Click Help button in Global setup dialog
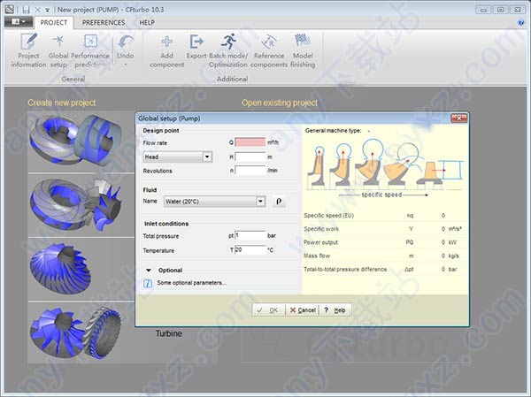The height and width of the screenshot is (397, 531). point(335,310)
